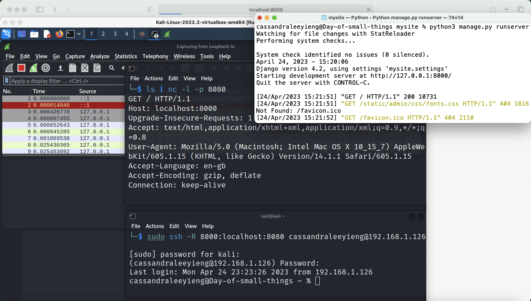Sort packets by the Source column header
531x301 pixels.
(x=101, y=91)
